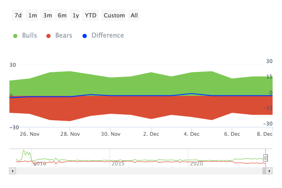Toggle the Bulls series green legend dot

point(16,36)
